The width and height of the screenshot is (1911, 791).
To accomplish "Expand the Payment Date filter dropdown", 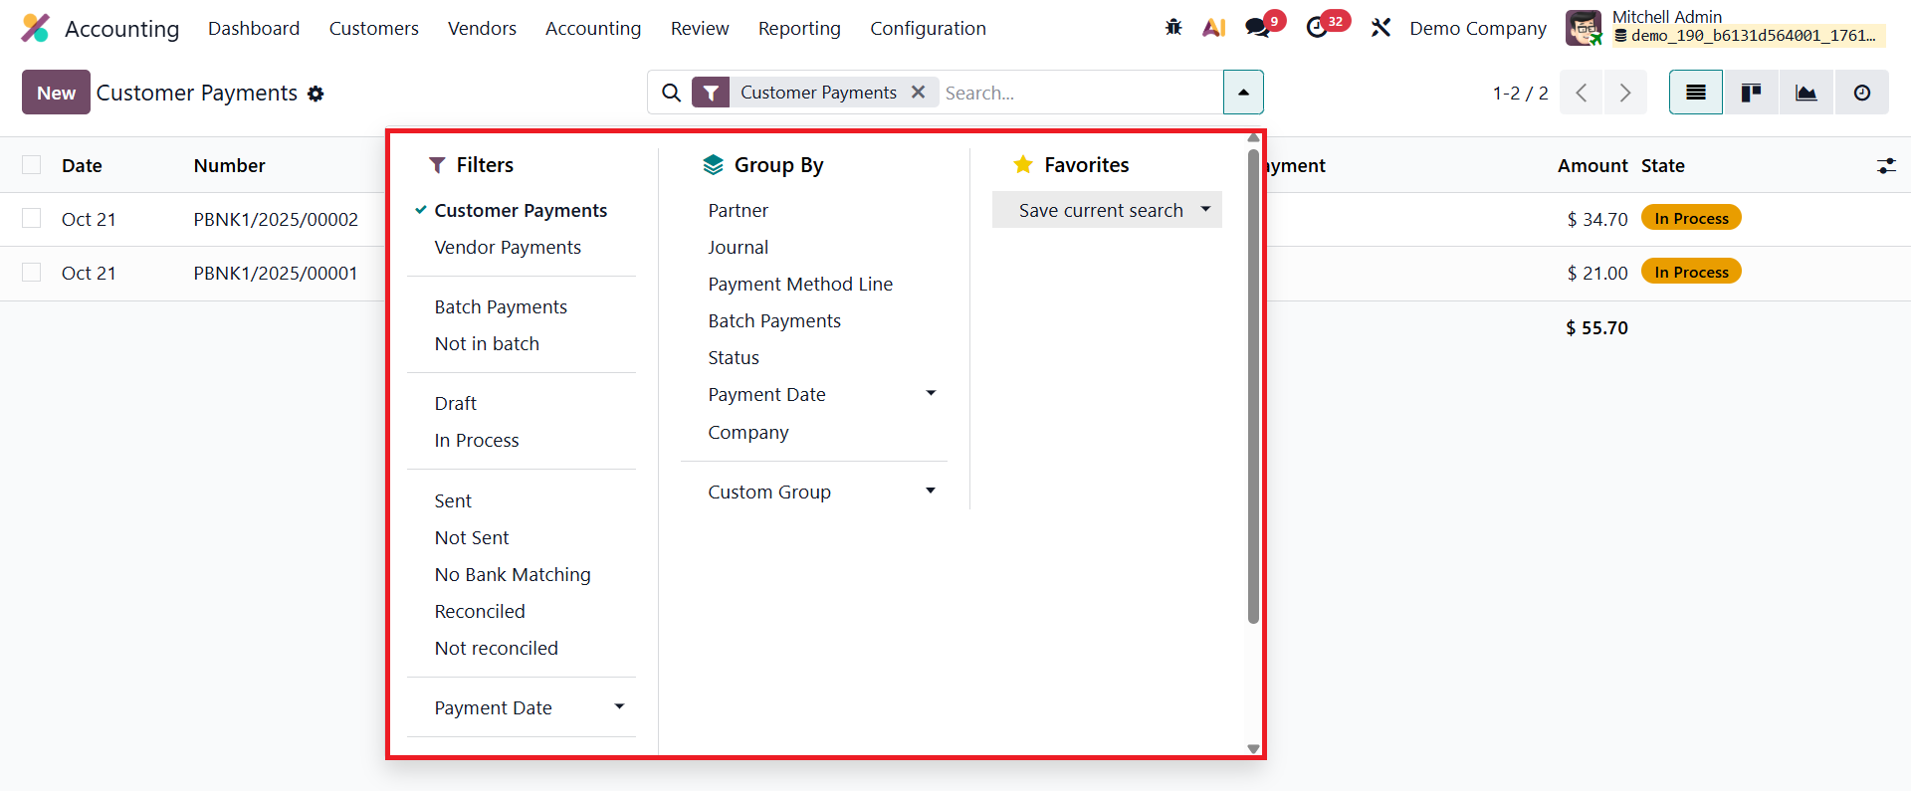I will tap(619, 707).
